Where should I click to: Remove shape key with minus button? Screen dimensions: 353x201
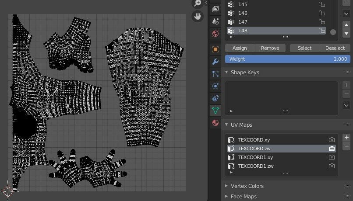(346, 94)
